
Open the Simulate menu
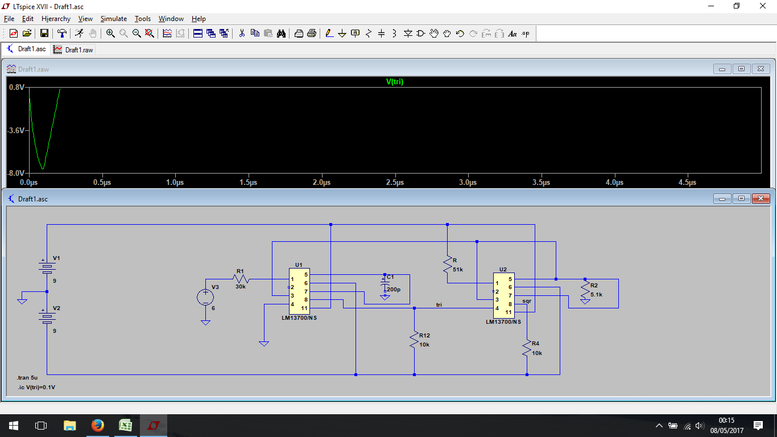point(114,19)
